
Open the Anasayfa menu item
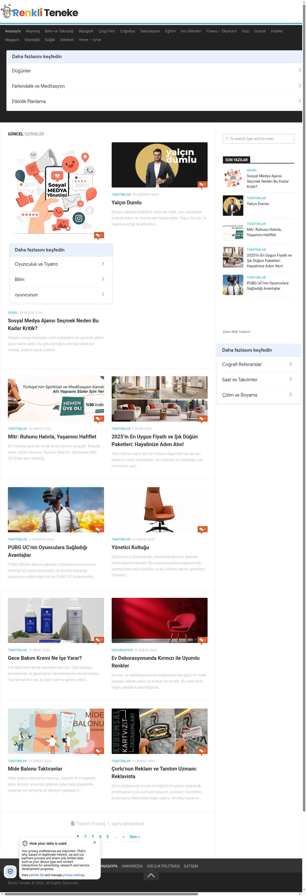13,31
